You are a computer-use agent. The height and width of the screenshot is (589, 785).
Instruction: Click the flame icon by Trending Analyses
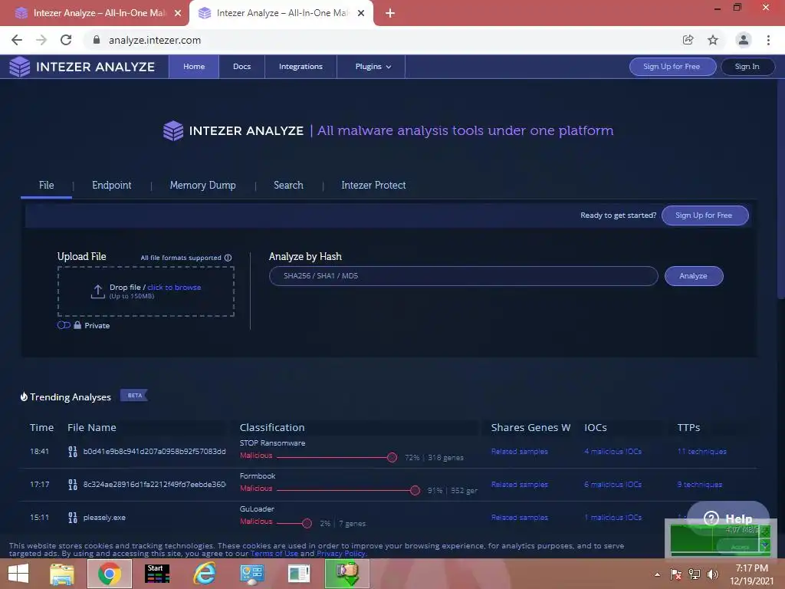pyautogui.click(x=24, y=397)
